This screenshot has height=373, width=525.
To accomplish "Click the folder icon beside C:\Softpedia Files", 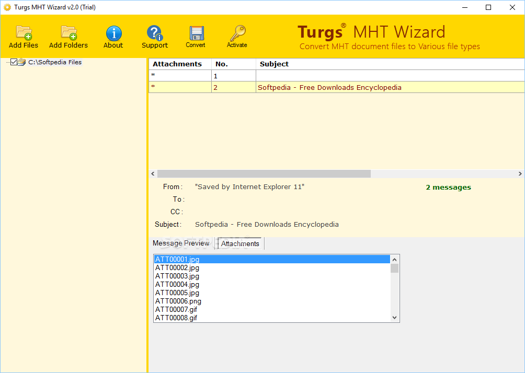I will click(x=22, y=62).
